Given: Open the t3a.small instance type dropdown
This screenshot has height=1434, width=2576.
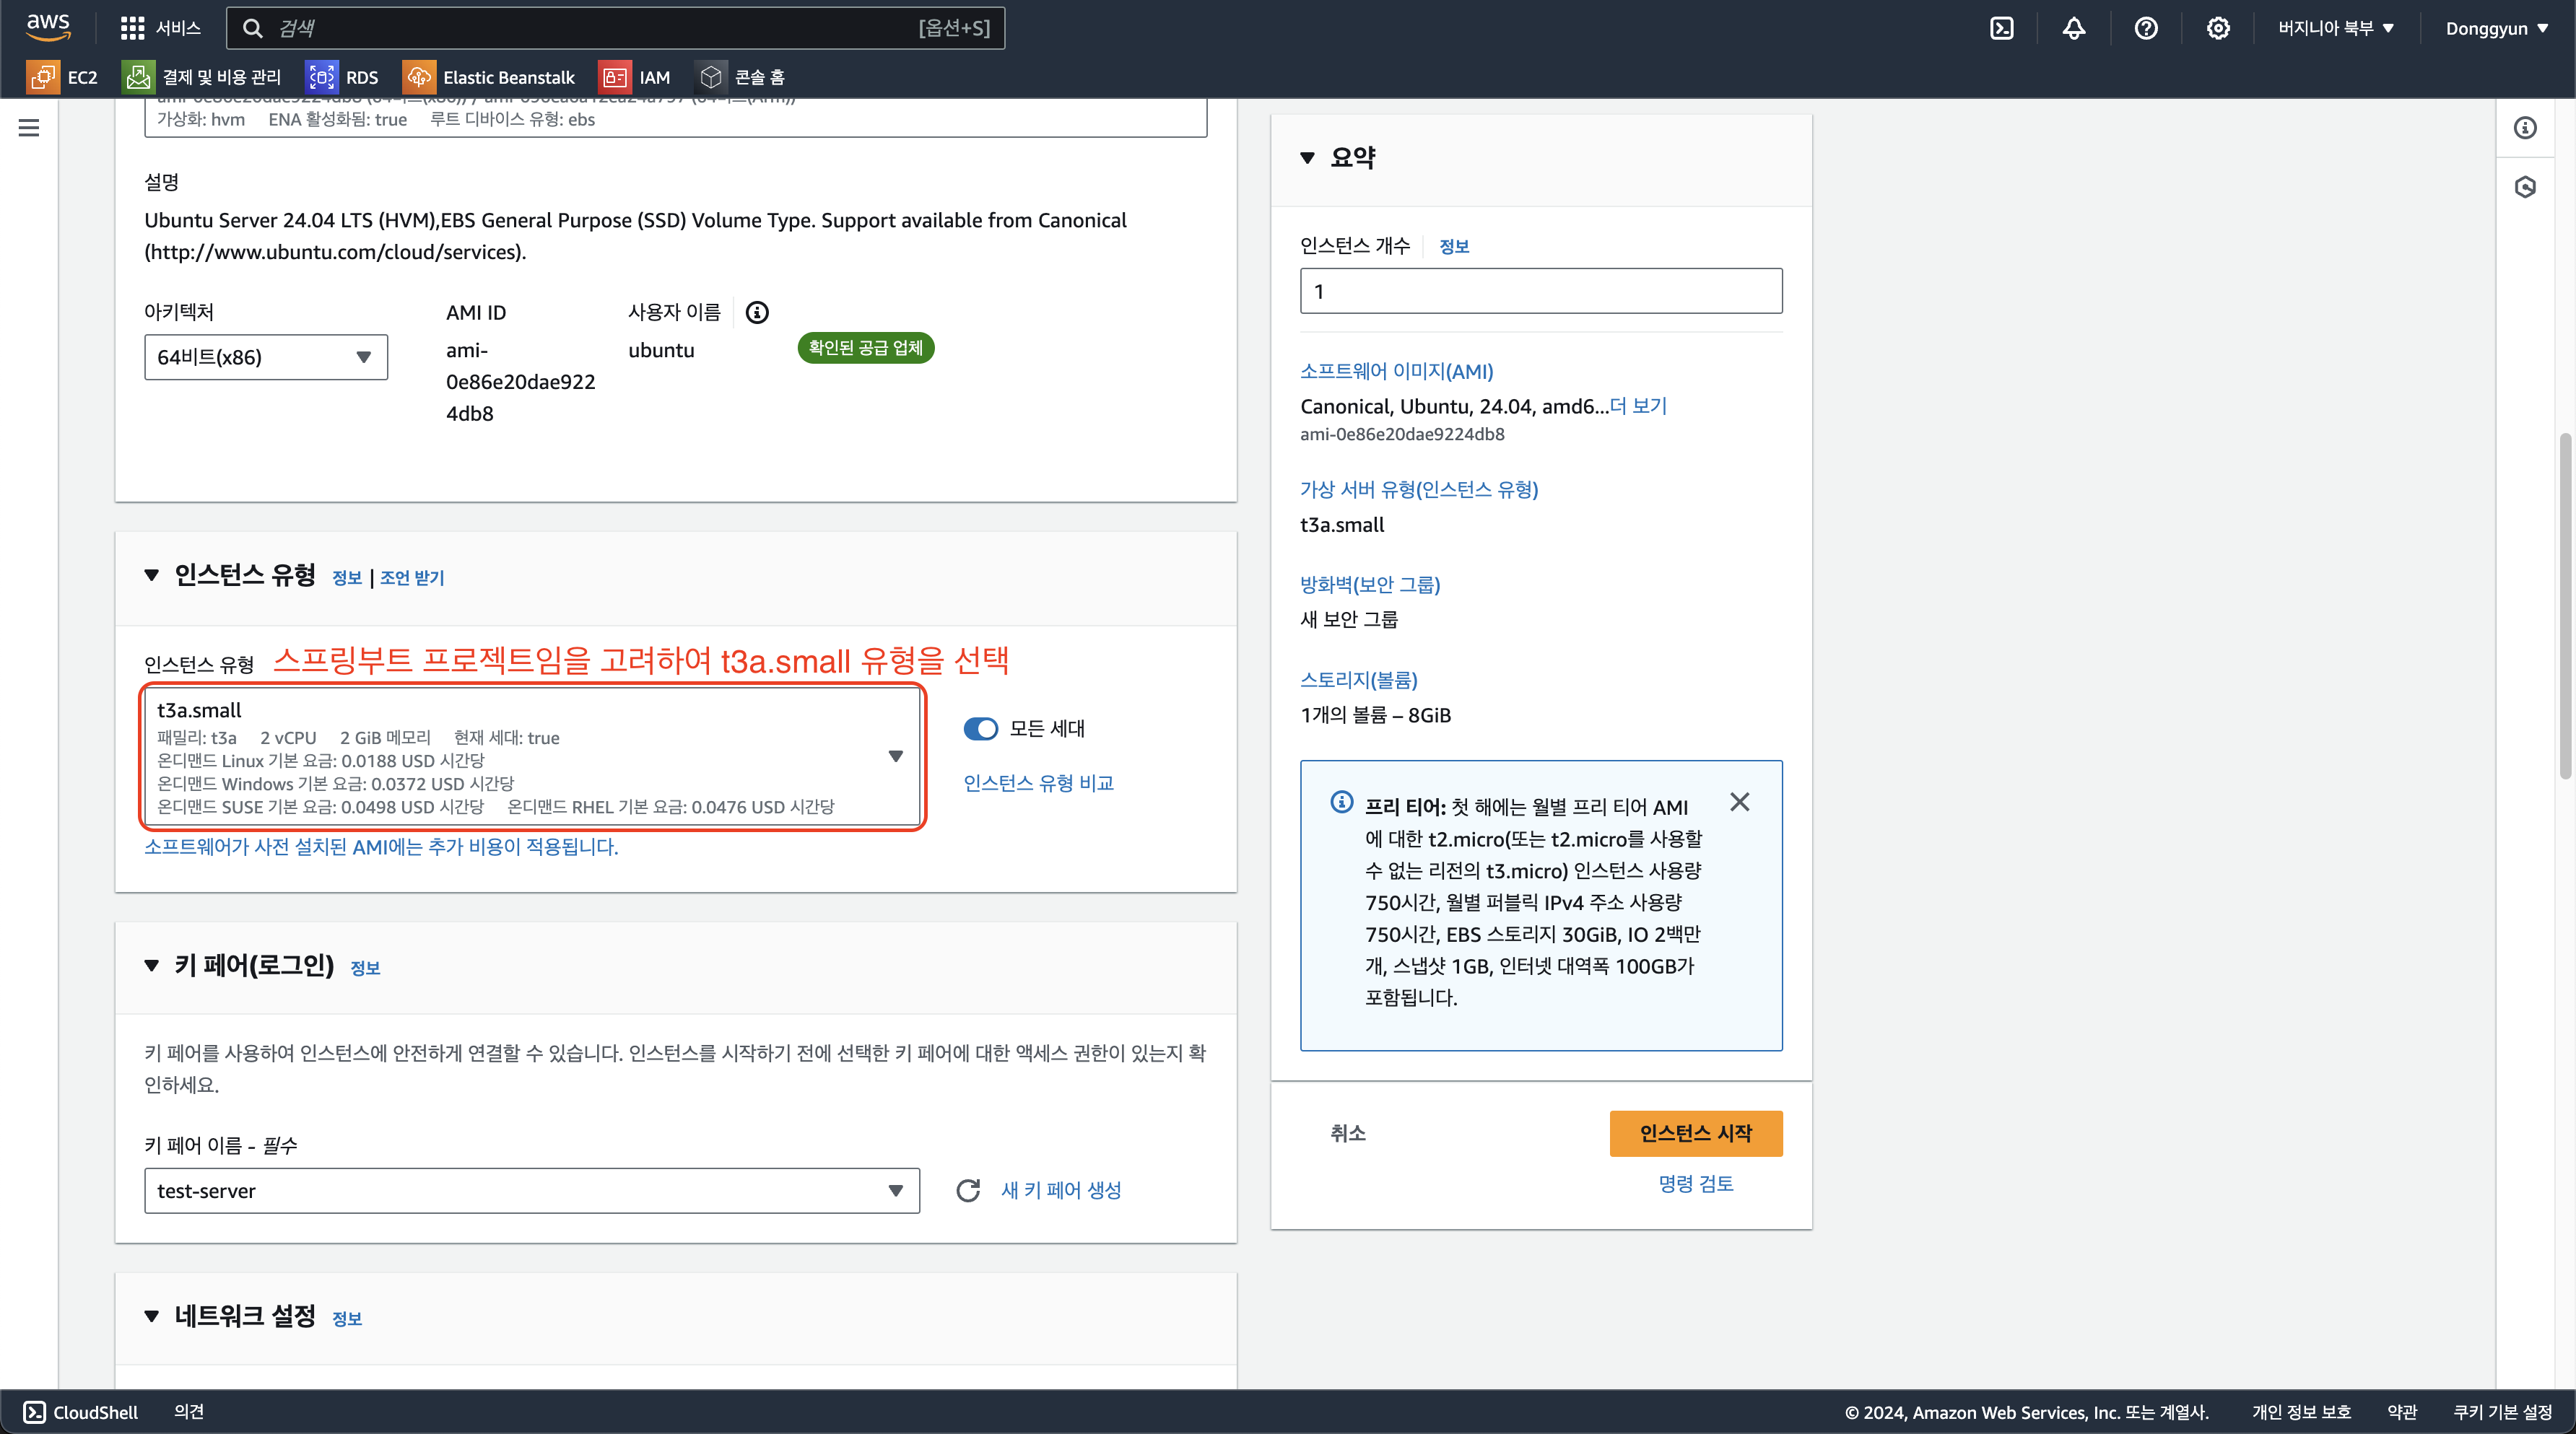Looking at the screenshot, I should tap(531, 756).
